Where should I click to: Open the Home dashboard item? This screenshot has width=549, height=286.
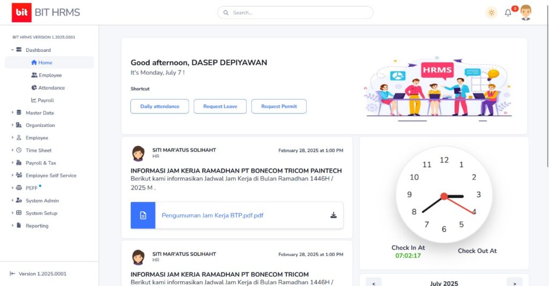[x=45, y=63]
